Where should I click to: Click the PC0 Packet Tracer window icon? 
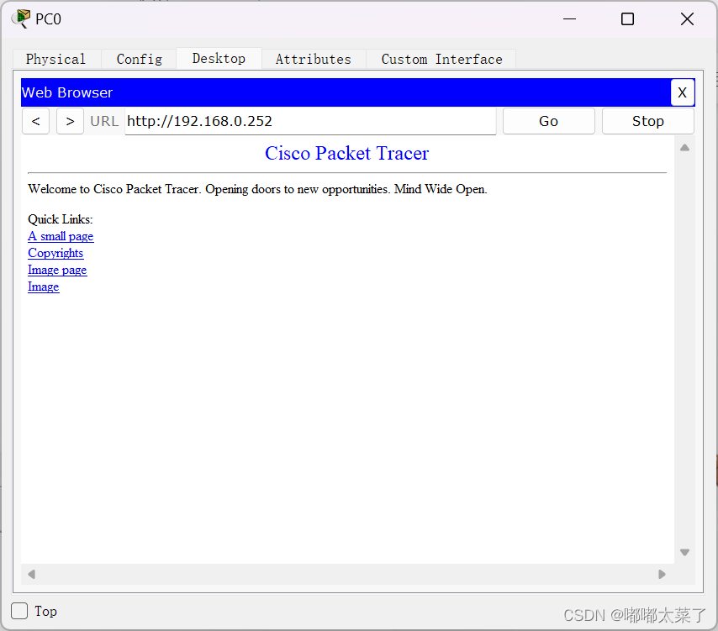(x=21, y=18)
